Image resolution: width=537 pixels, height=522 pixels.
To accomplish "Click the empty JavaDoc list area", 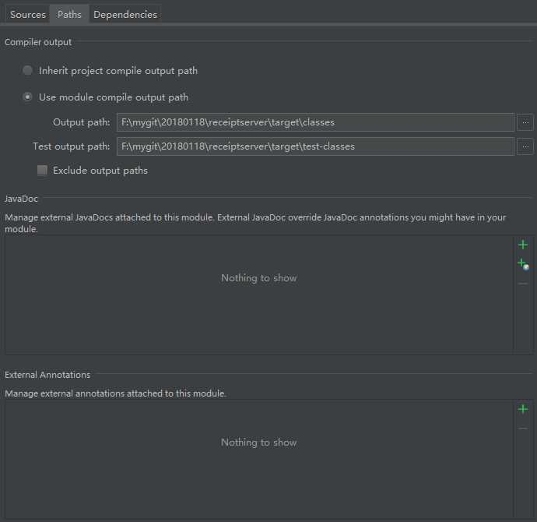I will pyautogui.click(x=259, y=295).
